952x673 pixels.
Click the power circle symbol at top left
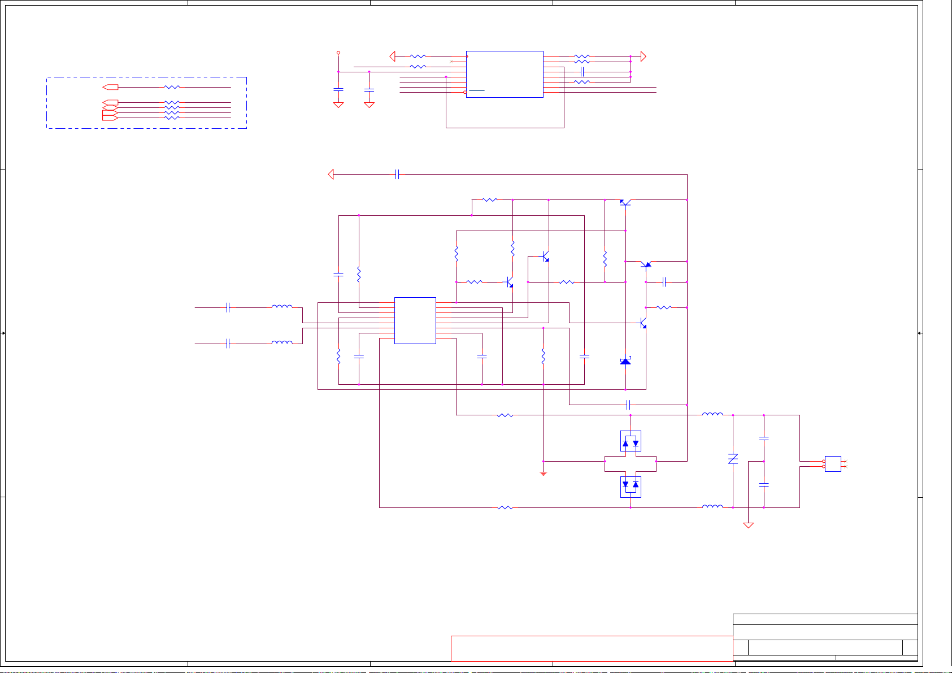click(x=338, y=53)
